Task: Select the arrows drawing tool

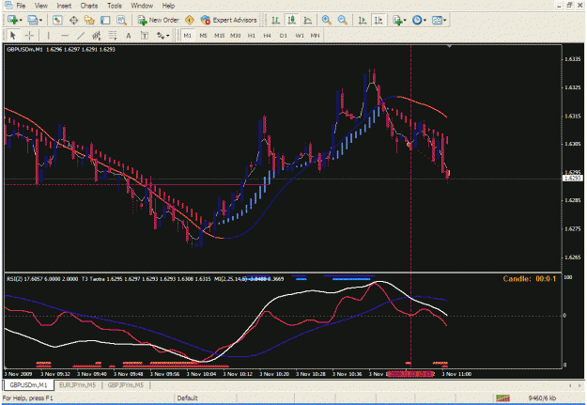Action: 161,36
